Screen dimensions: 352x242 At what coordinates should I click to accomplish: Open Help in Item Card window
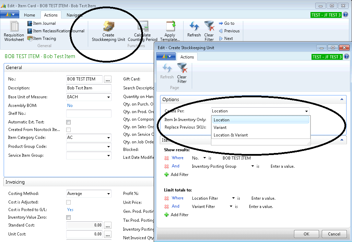pos(346,15)
